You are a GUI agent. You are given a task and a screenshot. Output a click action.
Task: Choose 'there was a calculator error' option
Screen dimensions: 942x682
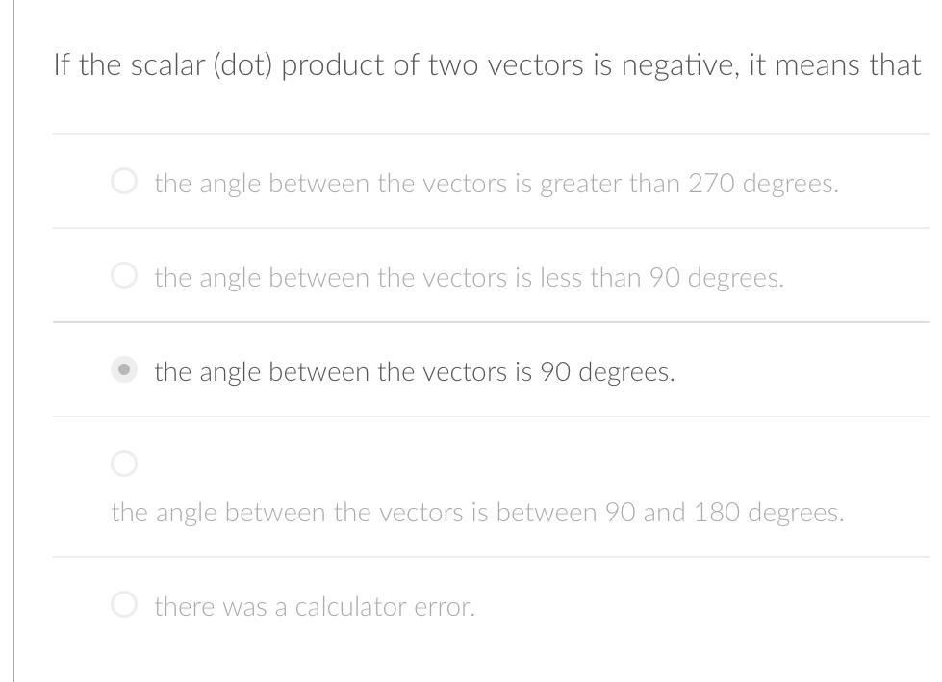click(124, 604)
